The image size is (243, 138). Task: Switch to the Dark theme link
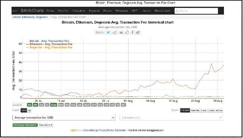81,130
